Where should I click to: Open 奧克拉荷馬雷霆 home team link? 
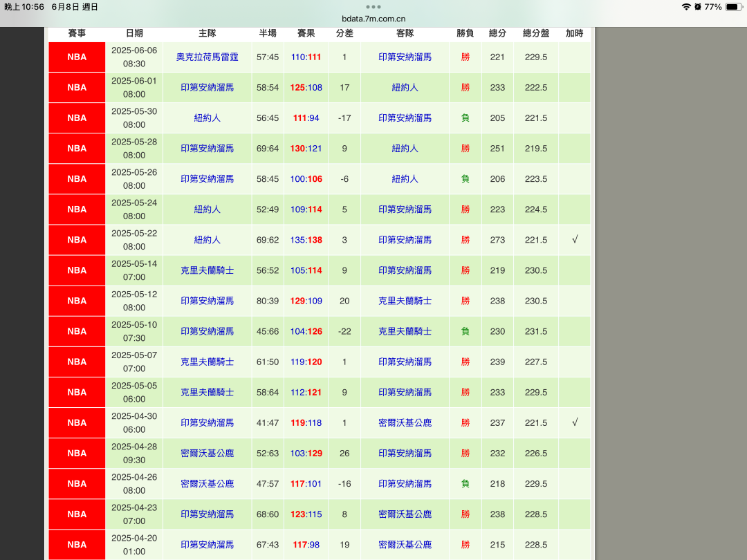click(x=207, y=57)
